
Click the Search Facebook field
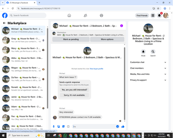coord(28,16)
